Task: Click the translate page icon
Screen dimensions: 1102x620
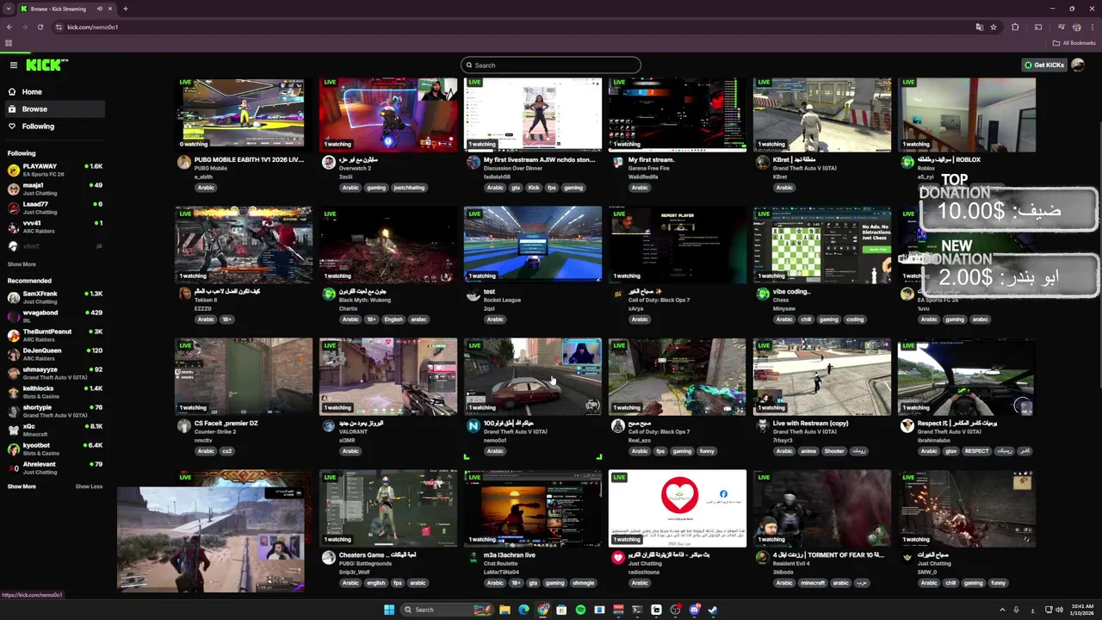Action: [980, 27]
